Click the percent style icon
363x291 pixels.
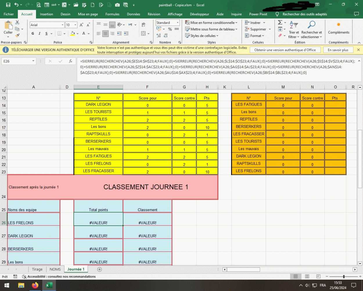[170, 29]
